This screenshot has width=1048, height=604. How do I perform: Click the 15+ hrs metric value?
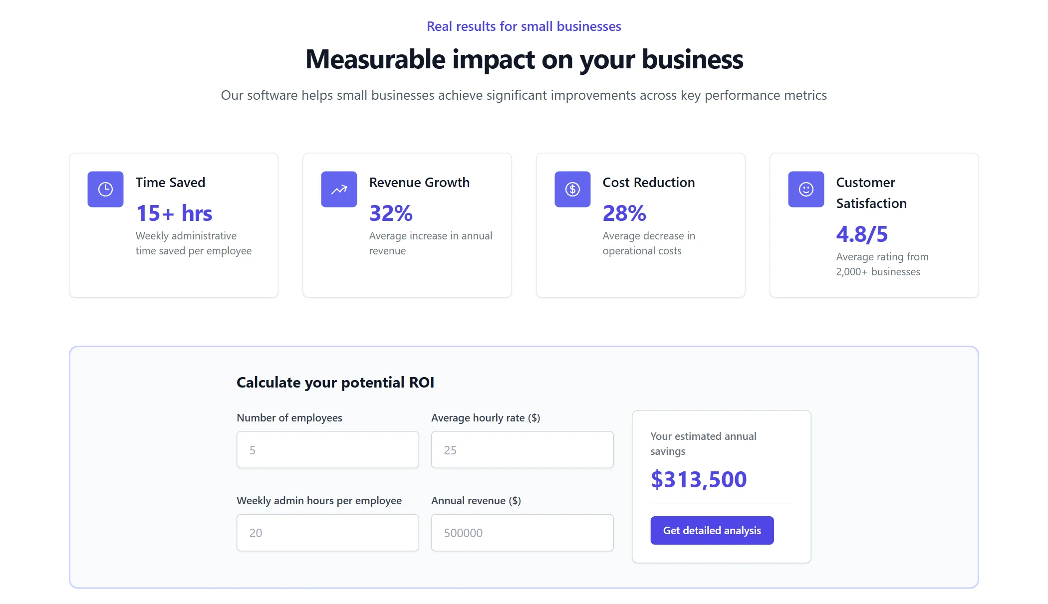[174, 213]
